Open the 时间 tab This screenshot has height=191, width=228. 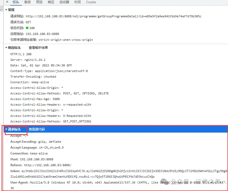coord(78,2)
